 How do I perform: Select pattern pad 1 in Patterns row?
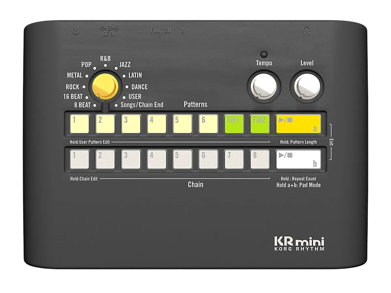(x=80, y=124)
